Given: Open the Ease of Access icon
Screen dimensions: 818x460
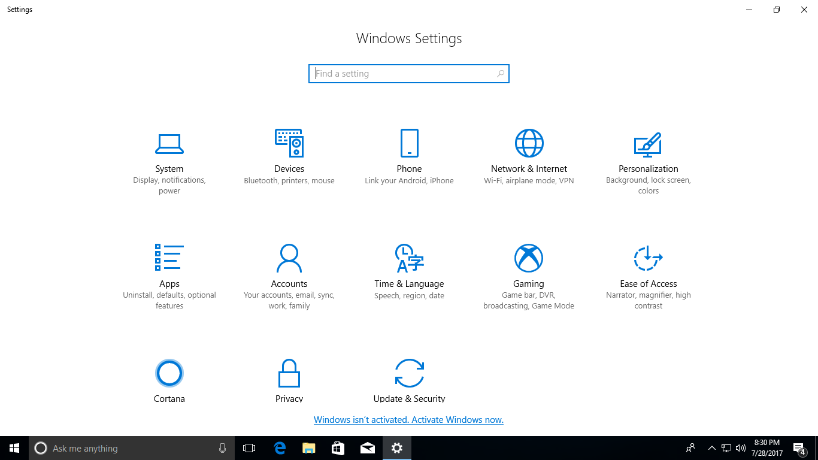Looking at the screenshot, I should pos(649,258).
